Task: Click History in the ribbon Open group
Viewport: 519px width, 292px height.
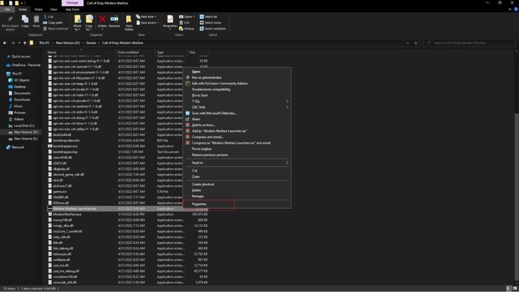Action: [187, 28]
